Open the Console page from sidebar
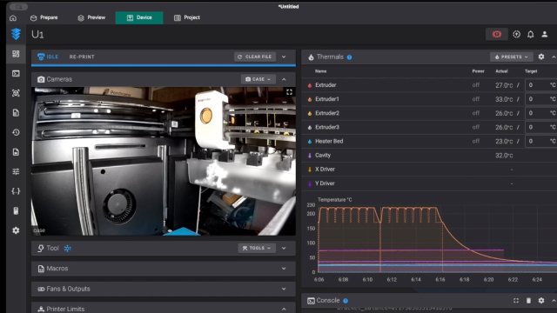Screen dimensions: 557x313 tap(16, 73)
